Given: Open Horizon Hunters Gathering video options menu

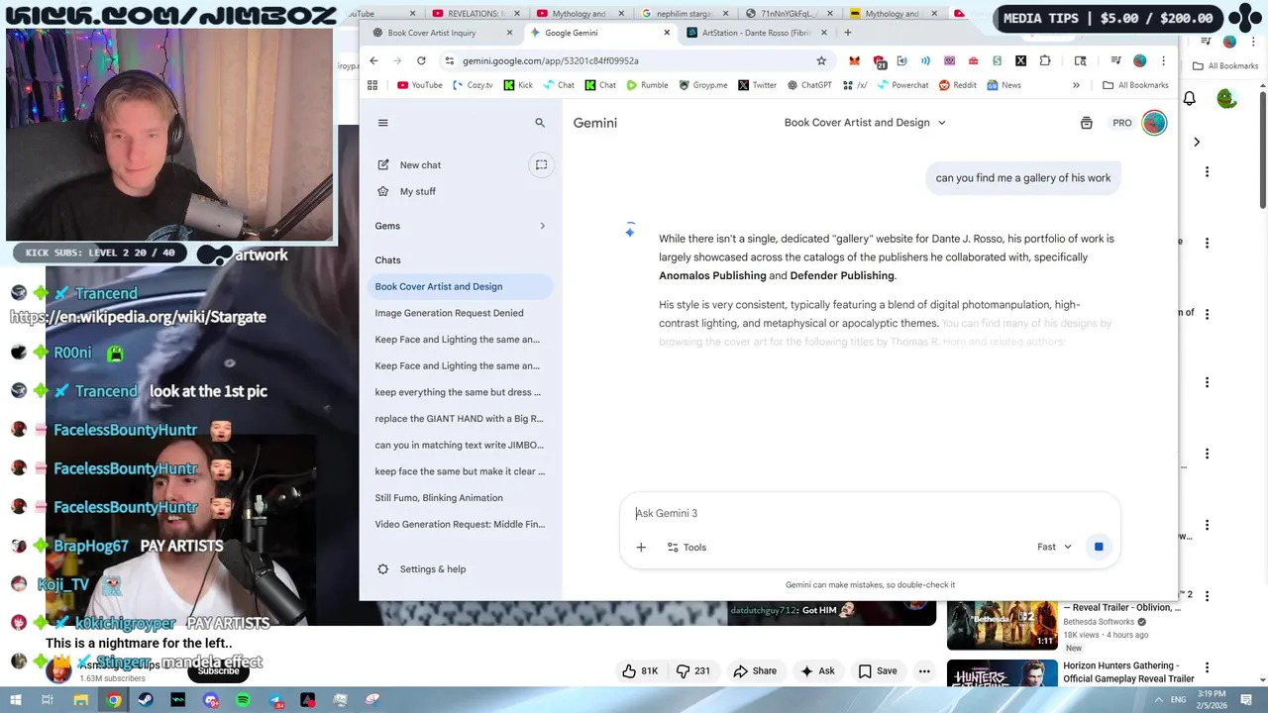Looking at the screenshot, I should (x=1207, y=667).
